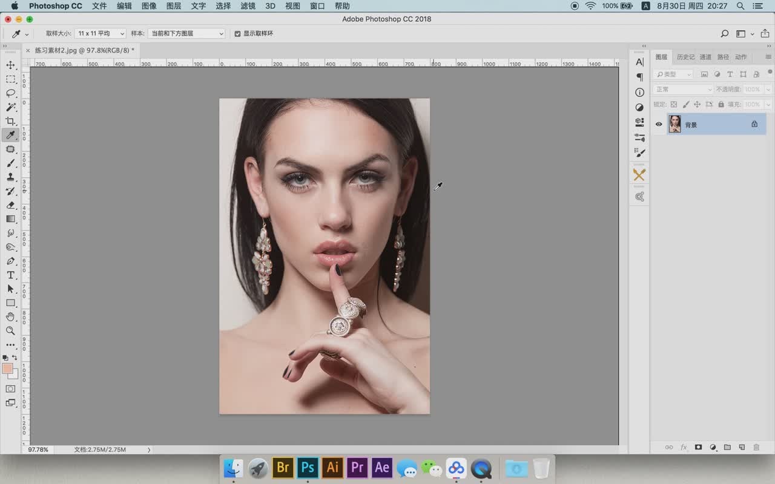Switch to the 路径 tab
The height and width of the screenshot is (484, 775).
point(723,57)
